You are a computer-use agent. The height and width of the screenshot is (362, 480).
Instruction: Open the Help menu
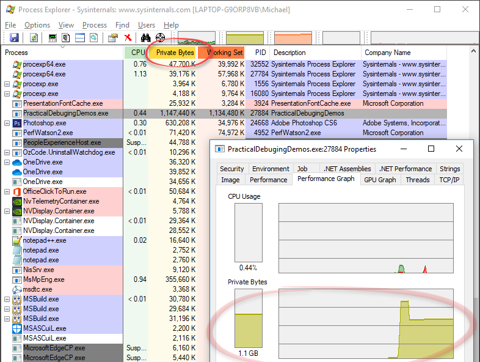pyautogui.click(x=171, y=25)
